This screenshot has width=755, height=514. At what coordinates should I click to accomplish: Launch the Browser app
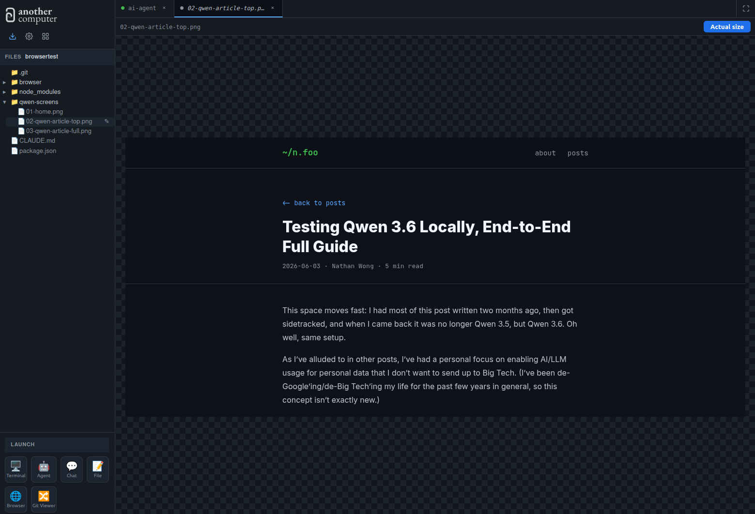click(16, 499)
